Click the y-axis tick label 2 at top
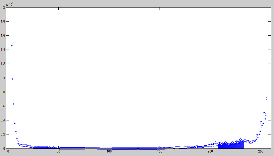The width and height of the screenshot is (274, 156). pyautogui.click(x=4, y=8)
